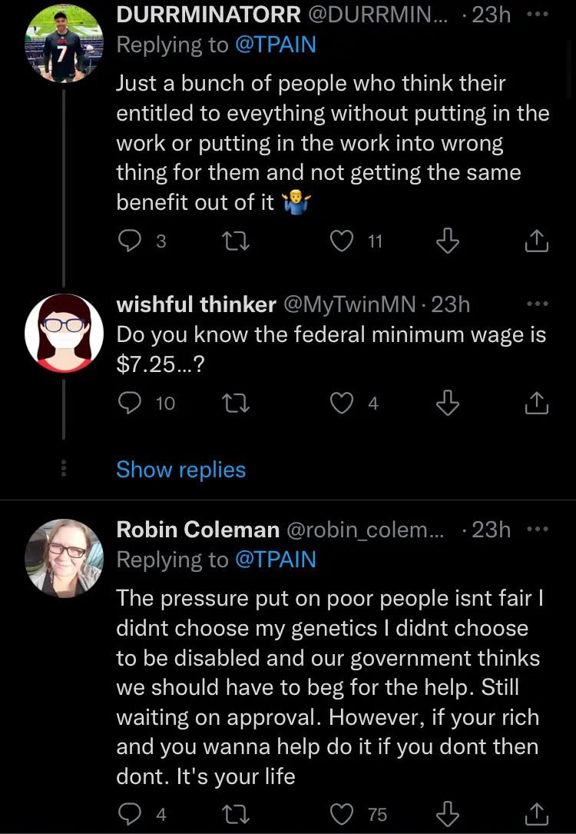Downvote wishful thinker's tweet

(x=447, y=402)
